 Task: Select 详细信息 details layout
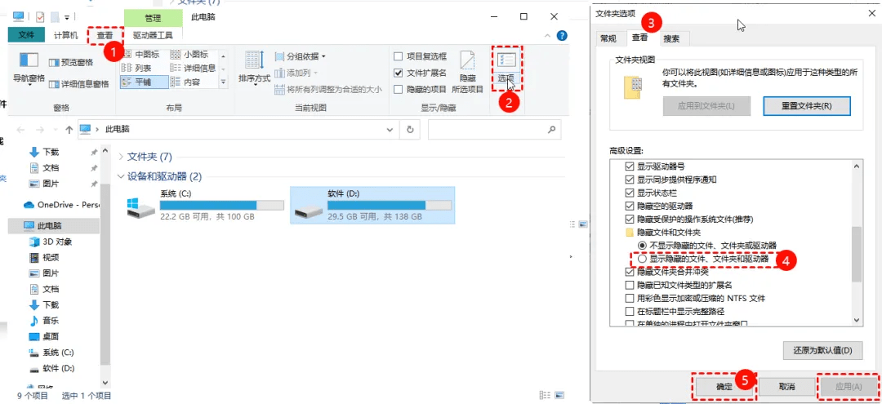193,68
